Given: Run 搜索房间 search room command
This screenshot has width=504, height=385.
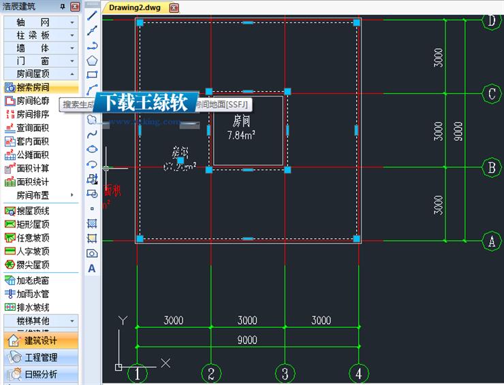Looking at the screenshot, I should [x=41, y=87].
